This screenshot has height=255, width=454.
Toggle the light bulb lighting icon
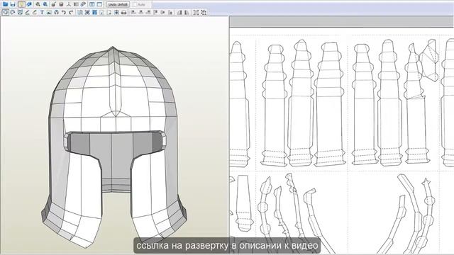pos(21,4)
